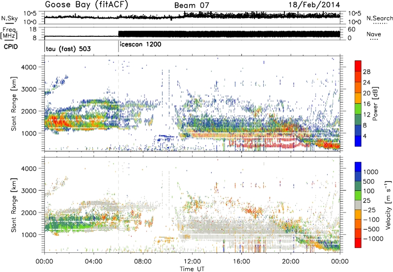393x272 pixels.
Task: Select the 'Beam 07' heading
Action: pyautogui.click(x=192, y=5)
